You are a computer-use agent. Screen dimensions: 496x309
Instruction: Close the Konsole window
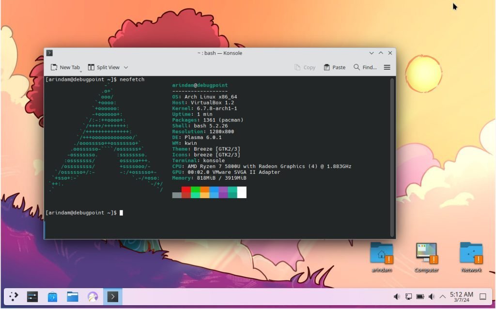390,53
